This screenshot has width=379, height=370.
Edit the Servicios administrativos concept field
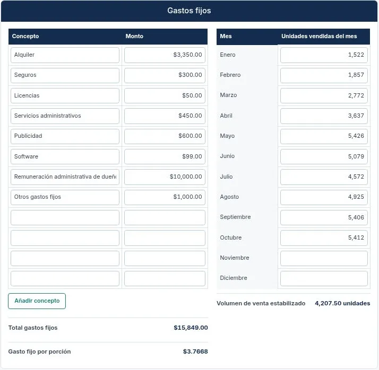pyautogui.click(x=65, y=116)
